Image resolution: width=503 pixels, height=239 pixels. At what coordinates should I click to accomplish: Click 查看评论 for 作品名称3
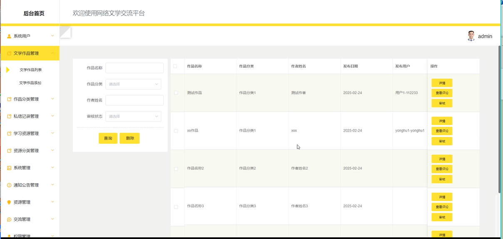coord(442,207)
